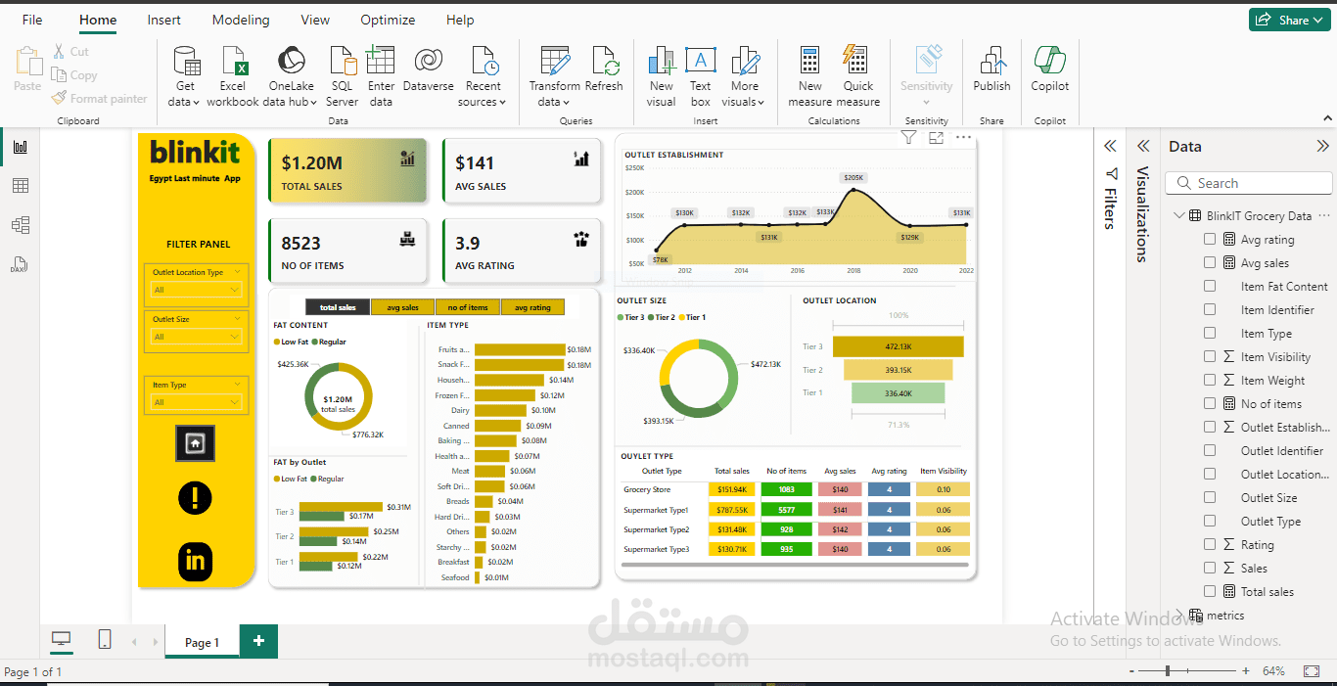Click the filter icon above the Outlet Establishment chart
The image size is (1337, 686).
click(908, 138)
